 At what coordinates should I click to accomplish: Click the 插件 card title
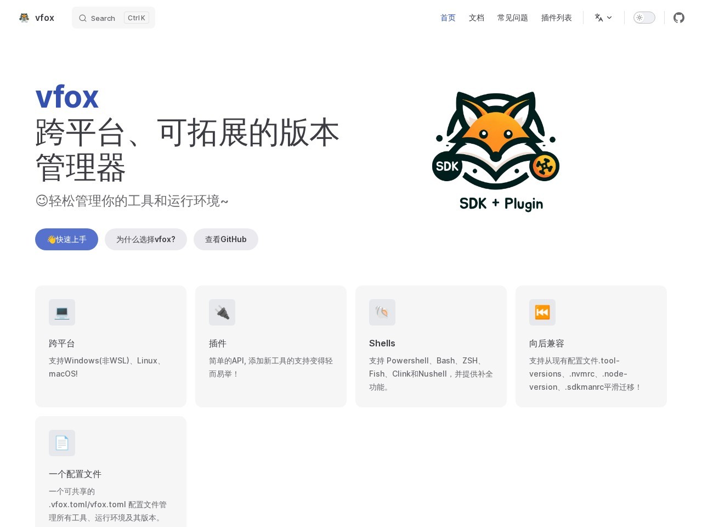click(x=218, y=343)
